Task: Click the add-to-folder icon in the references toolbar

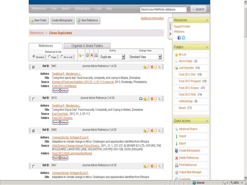Action: pyautogui.click(x=80, y=55)
